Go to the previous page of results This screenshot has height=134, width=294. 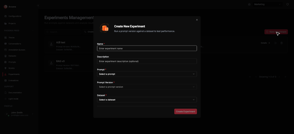click(x=256, y=77)
